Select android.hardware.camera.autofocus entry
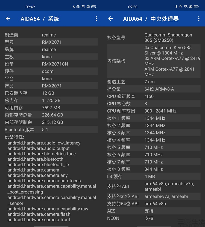The image size is (205, 227). [x=44, y=181]
